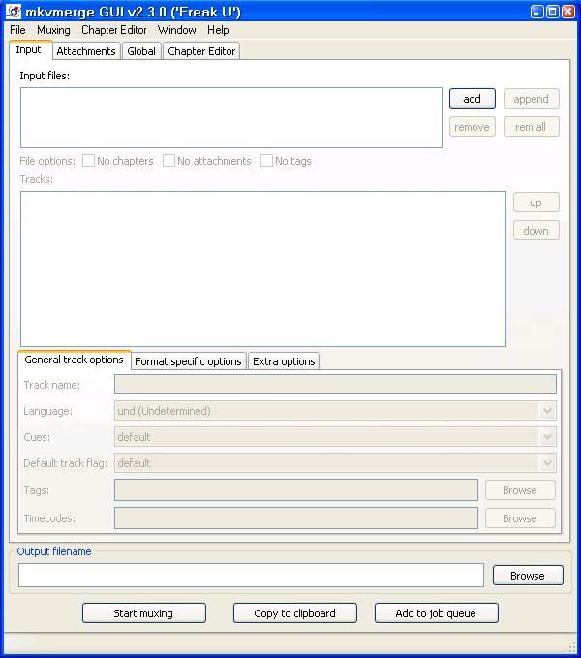Click the down track button
The width and height of the screenshot is (581, 658).
coord(536,231)
